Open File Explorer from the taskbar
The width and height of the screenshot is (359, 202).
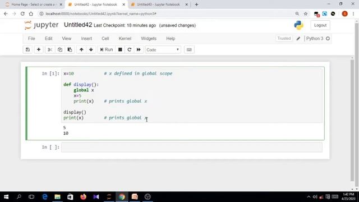point(57,197)
